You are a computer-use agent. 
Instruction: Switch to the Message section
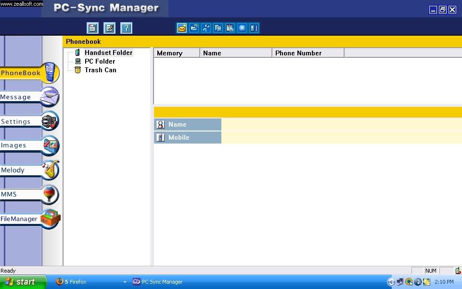(x=29, y=97)
